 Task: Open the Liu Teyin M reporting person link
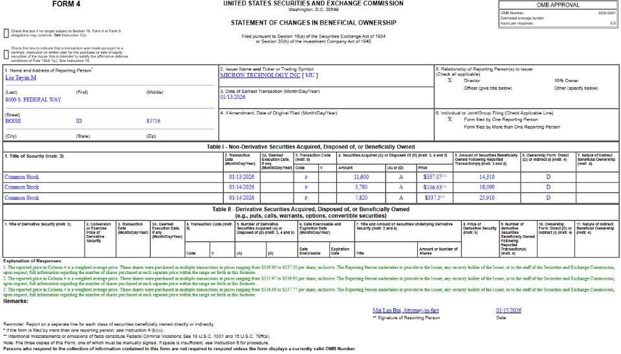pyautogui.click(x=21, y=77)
